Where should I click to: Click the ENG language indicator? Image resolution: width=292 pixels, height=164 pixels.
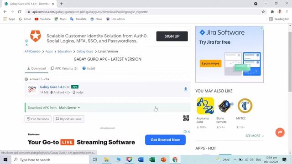pos(258,159)
